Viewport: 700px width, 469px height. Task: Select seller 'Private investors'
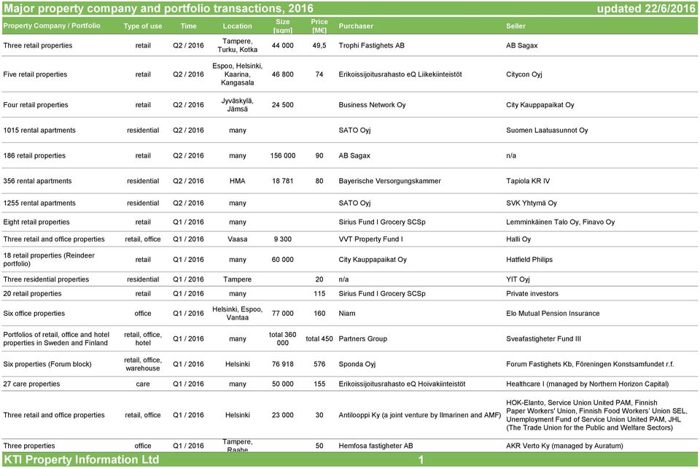pyautogui.click(x=532, y=293)
